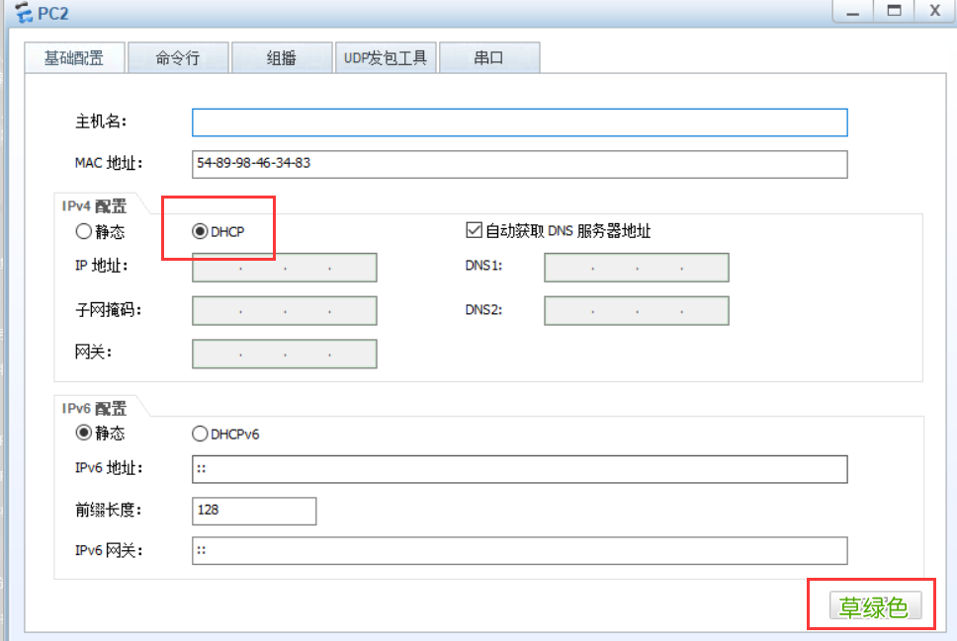
Task: Enable DHCPv6 for IPv6 configuration
Action: [200, 433]
